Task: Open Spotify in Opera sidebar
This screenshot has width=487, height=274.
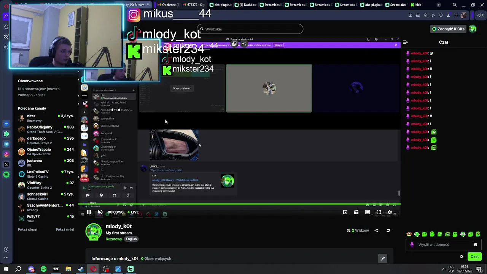Action: 6,175
